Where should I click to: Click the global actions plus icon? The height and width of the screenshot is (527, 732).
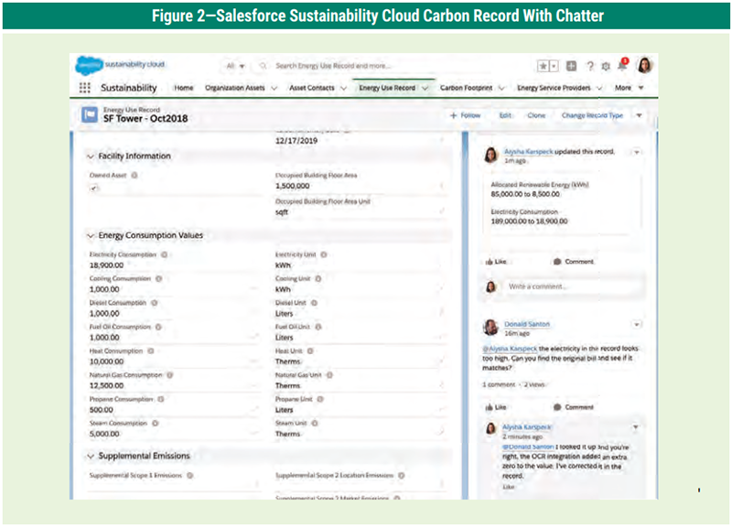571,66
